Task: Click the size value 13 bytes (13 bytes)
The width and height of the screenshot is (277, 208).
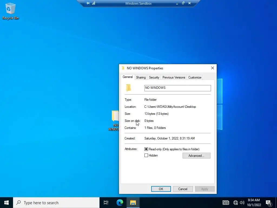Action: 157,114
